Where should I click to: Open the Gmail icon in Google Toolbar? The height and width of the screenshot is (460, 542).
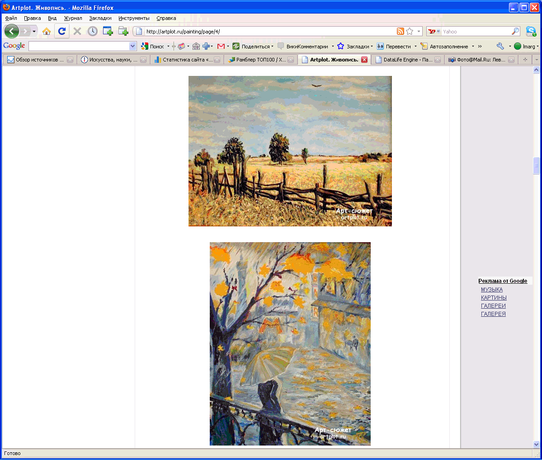pos(221,46)
